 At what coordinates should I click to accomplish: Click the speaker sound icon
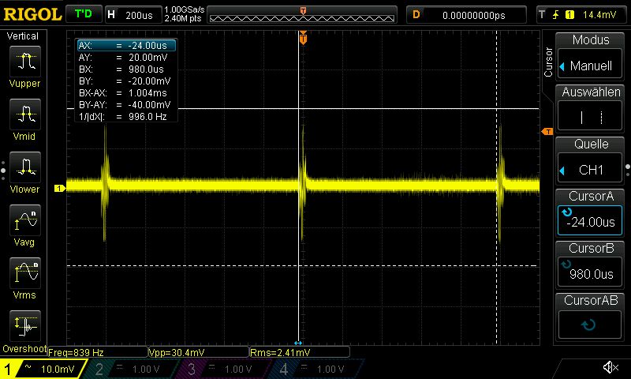(x=610, y=368)
